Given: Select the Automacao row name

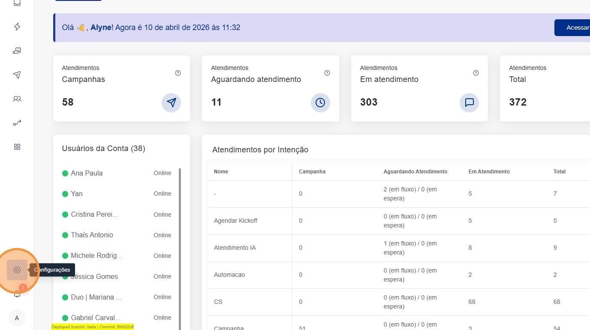Looking at the screenshot, I should (229, 275).
